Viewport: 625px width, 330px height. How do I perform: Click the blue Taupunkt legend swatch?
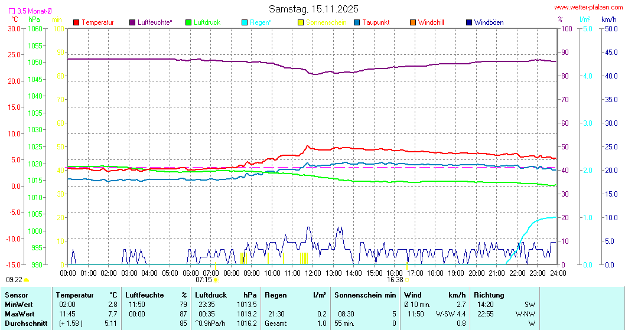click(x=357, y=22)
